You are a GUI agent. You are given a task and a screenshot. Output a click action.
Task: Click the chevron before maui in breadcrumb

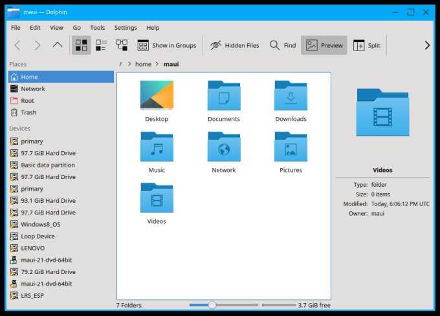coord(157,64)
